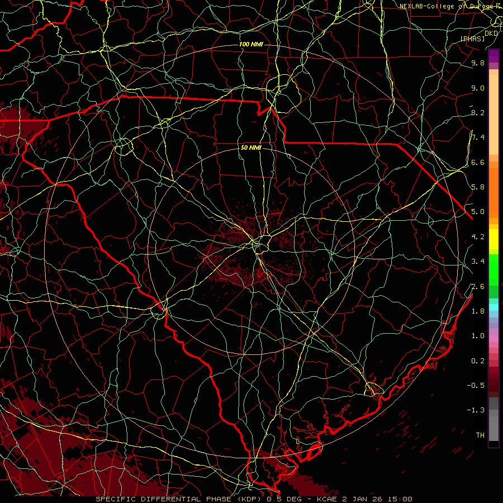Click the 3.4 legend value
503x503 pixels.
pos(478,262)
